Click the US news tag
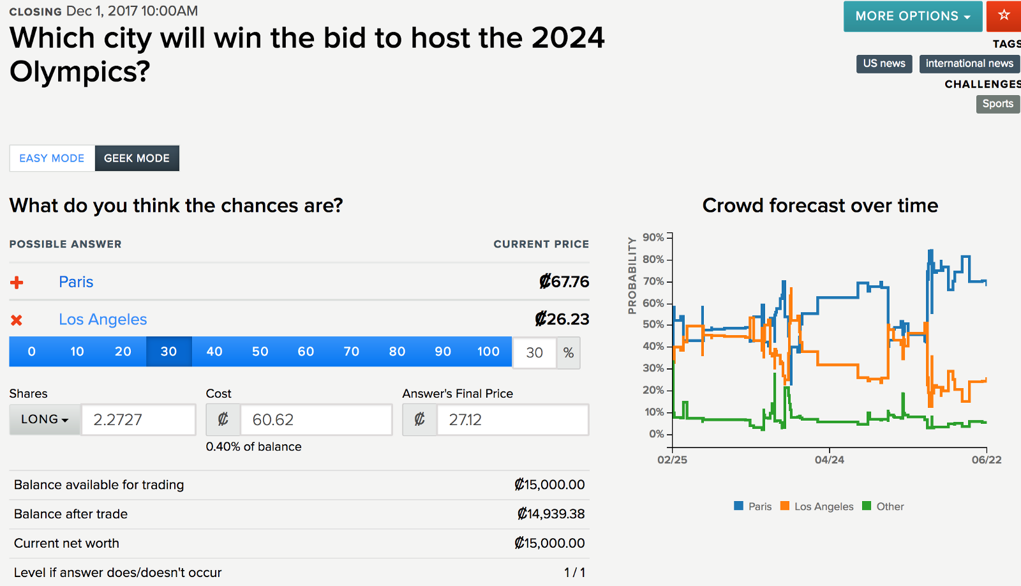 coord(884,63)
